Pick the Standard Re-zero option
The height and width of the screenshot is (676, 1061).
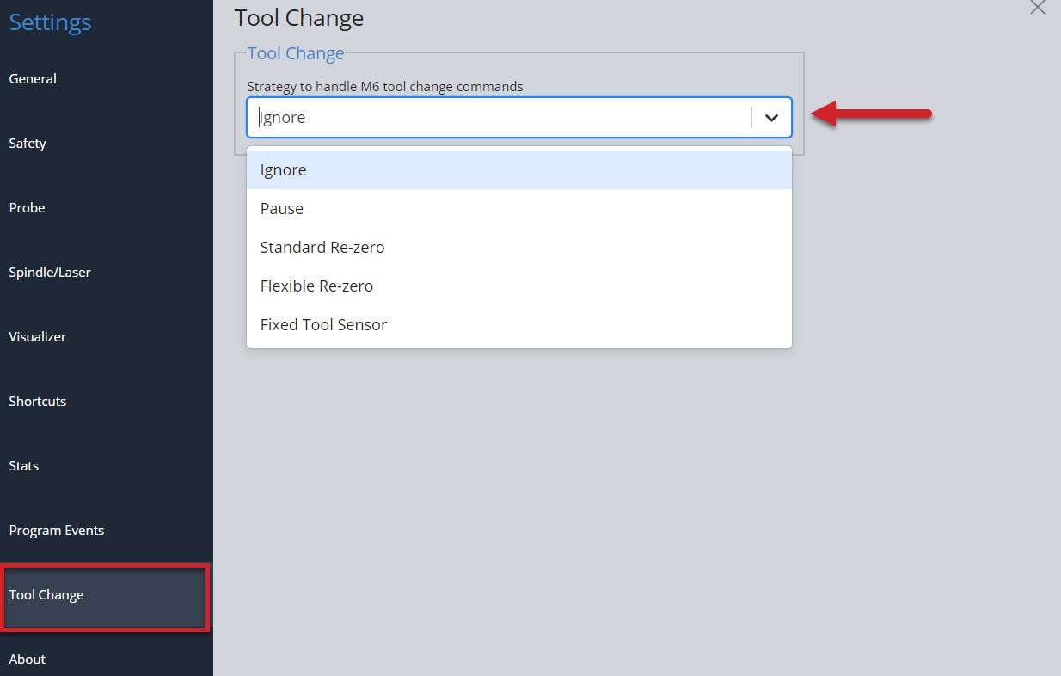[x=518, y=248]
